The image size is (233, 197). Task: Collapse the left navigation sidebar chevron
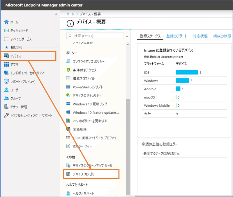pos(56,14)
